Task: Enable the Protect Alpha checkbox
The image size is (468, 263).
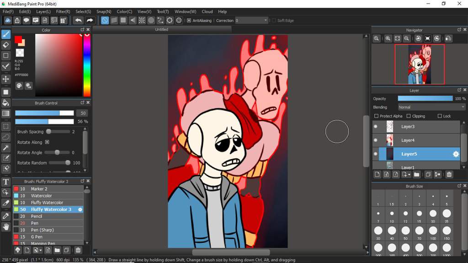Action: point(376,116)
